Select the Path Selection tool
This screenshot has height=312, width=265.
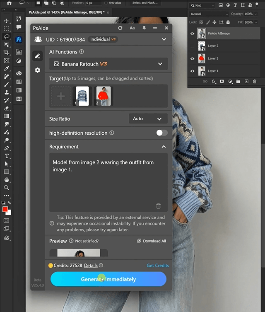coord(6,164)
